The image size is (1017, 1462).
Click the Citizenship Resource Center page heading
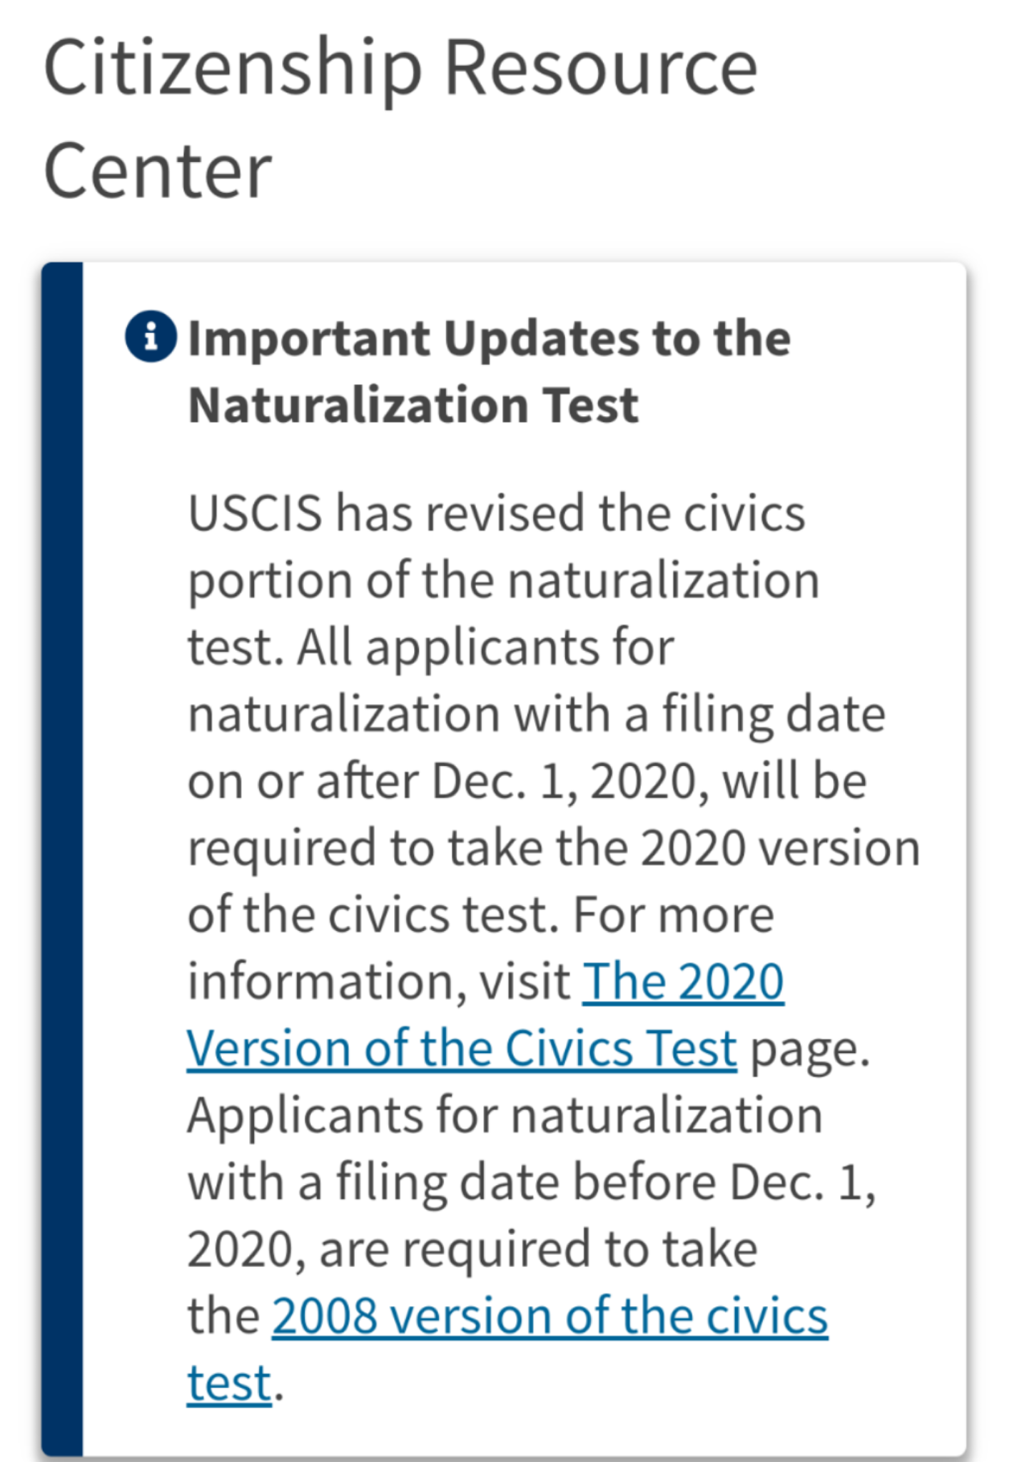[x=400, y=118]
